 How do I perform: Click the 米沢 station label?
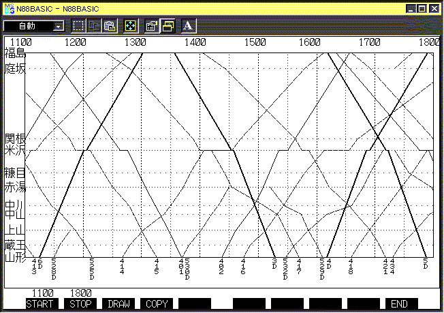click(x=14, y=150)
